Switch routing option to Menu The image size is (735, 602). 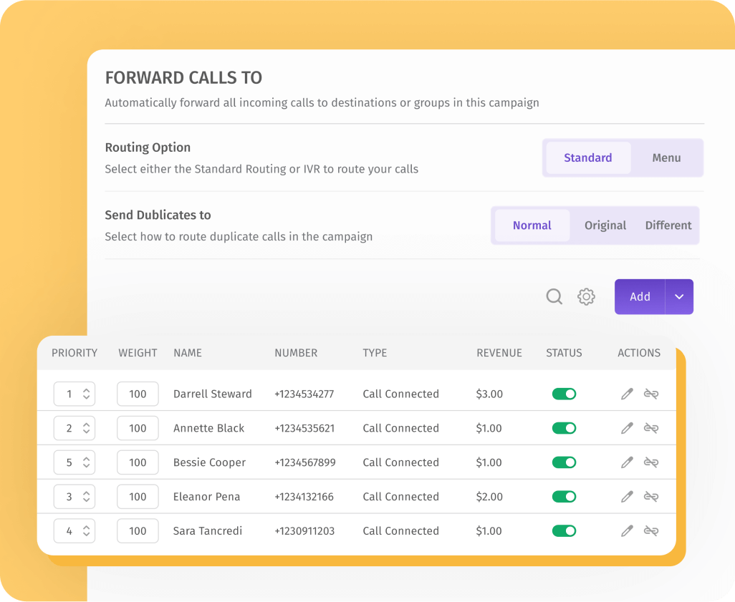coord(666,158)
